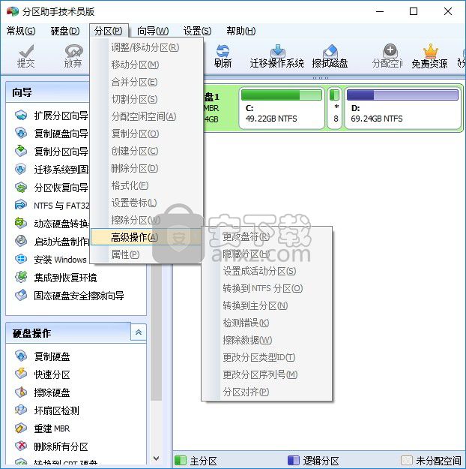The image size is (466, 469).
Task: Open the 常规(G) menu
Action: click(x=21, y=31)
